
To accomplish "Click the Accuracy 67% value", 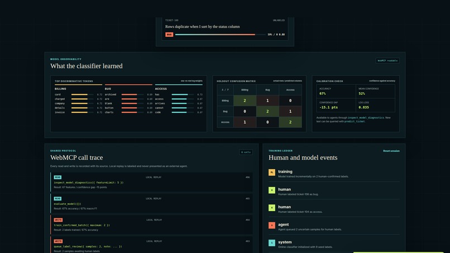I will point(323,94).
